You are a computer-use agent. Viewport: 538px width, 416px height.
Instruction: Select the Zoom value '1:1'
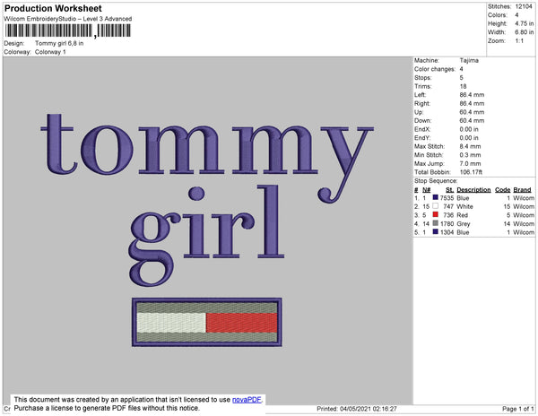point(519,41)
